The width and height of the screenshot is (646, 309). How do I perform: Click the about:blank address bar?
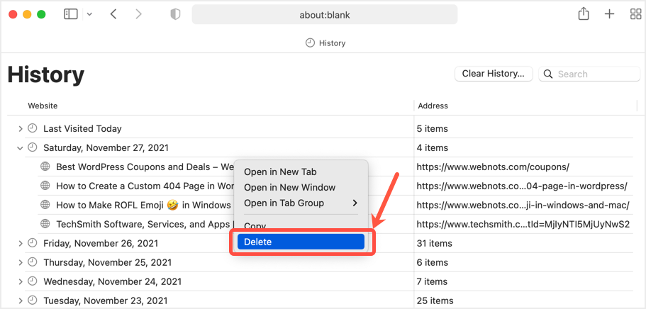point(324,14)
